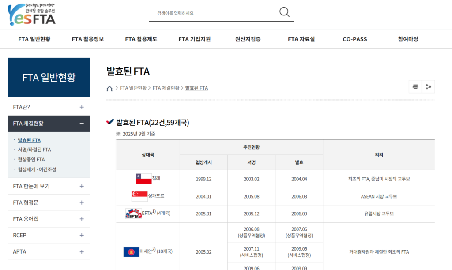
Task: Collapse the FTA 체결현황 section
Action: [82, 124]
